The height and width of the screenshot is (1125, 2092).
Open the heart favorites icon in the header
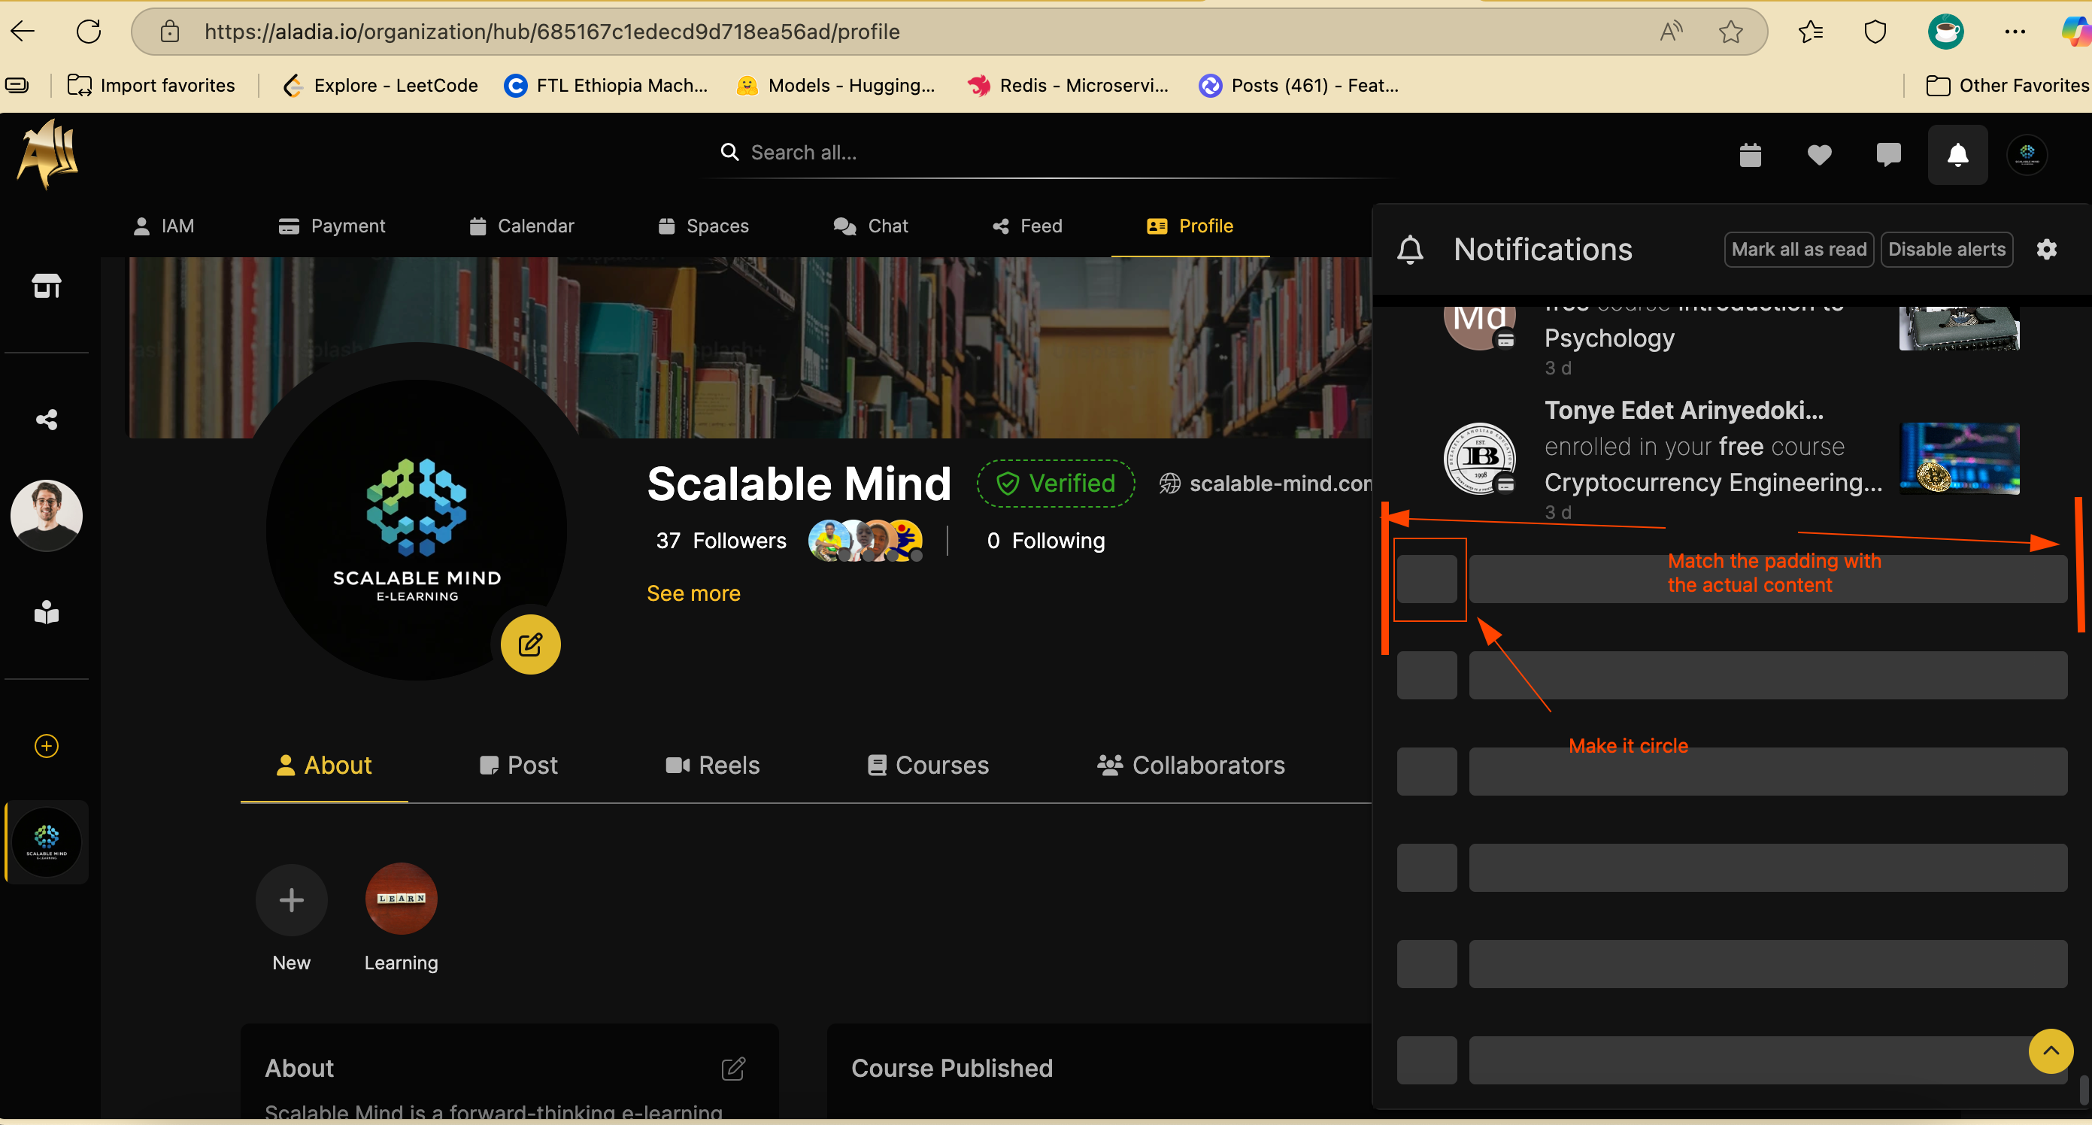1819,154
